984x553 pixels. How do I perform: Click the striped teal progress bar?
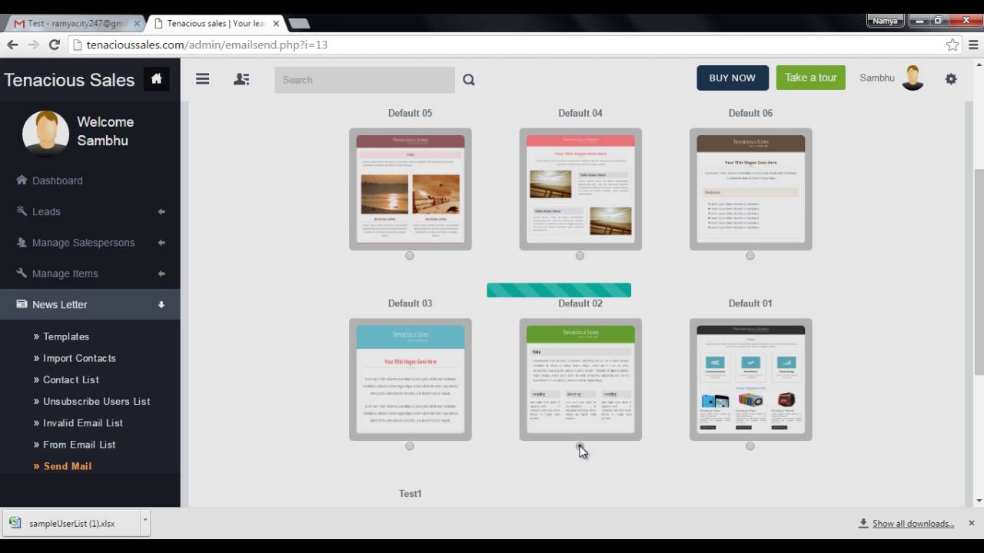pyautogui.click(x=559, y=290)
